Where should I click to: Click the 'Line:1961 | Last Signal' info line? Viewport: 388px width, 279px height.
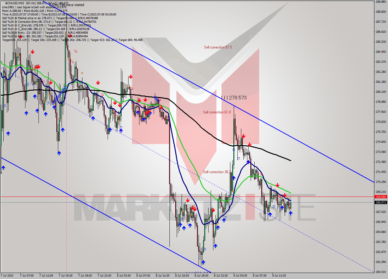click(x=34, y=7)
